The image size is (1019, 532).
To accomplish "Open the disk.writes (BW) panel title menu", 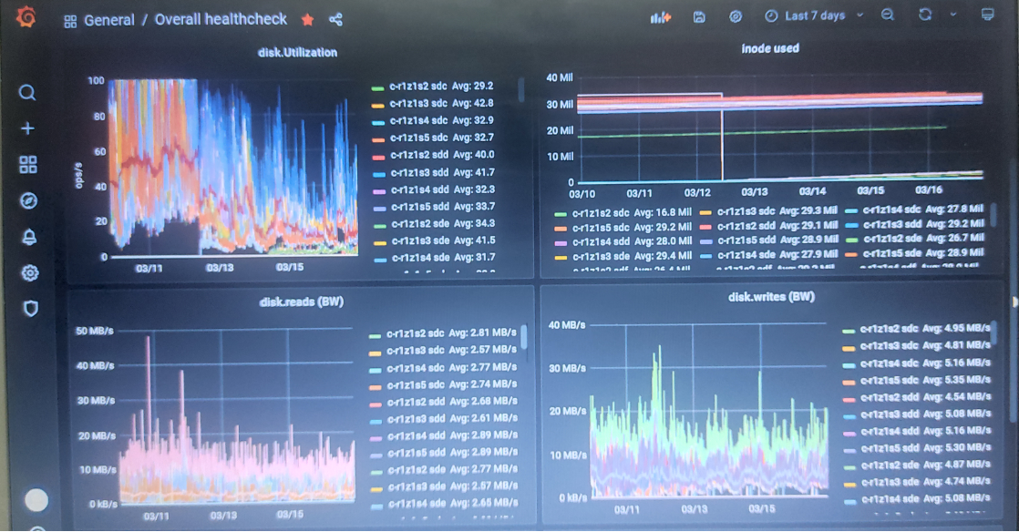I will click(771, 297).
